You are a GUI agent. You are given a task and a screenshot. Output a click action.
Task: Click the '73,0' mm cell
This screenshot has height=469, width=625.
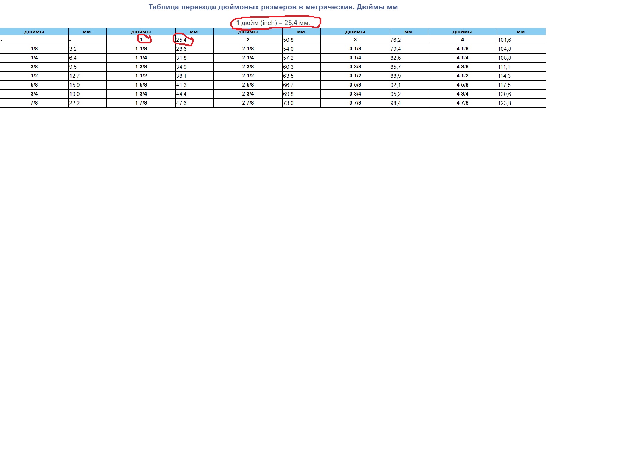[301, 103]
